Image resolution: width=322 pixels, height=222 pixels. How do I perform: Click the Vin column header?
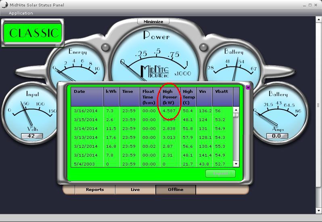pos(204,97)
